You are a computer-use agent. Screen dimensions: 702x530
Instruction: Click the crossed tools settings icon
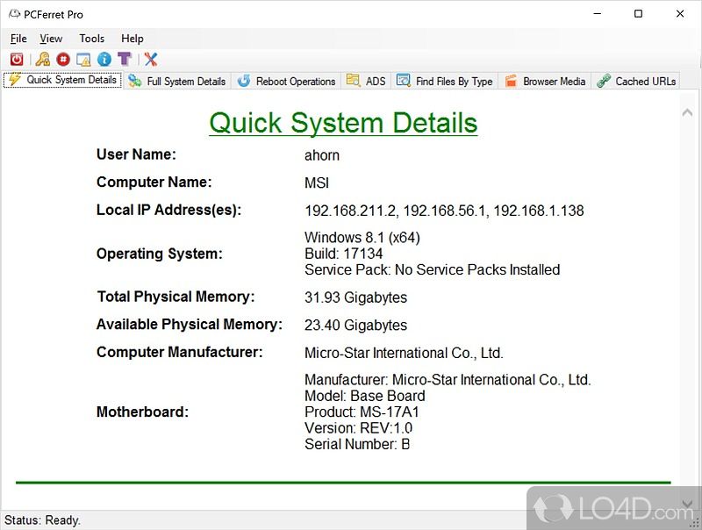pos(150,59)
